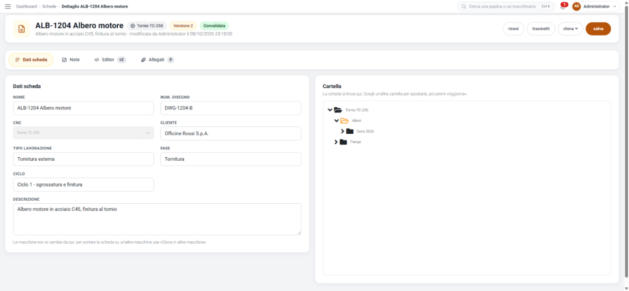Edit the Fase input field
The width and height of the screenshot is (629, 291).
[x=231, y=159]
